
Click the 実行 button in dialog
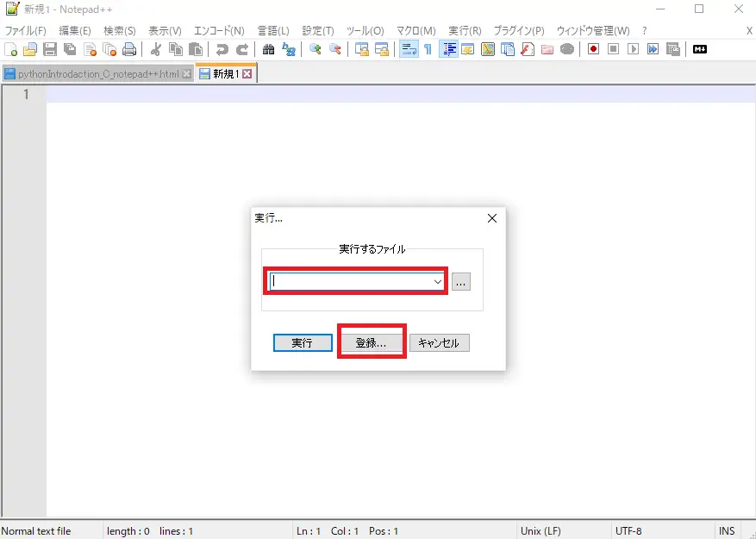click(x=303, y=343)
